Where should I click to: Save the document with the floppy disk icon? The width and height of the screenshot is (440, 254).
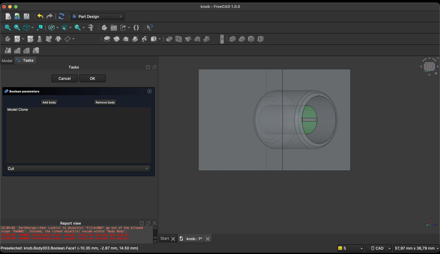pos(26,16)
